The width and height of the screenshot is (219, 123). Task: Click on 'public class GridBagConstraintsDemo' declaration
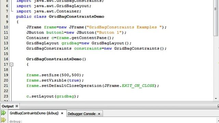tap(60, 16)
